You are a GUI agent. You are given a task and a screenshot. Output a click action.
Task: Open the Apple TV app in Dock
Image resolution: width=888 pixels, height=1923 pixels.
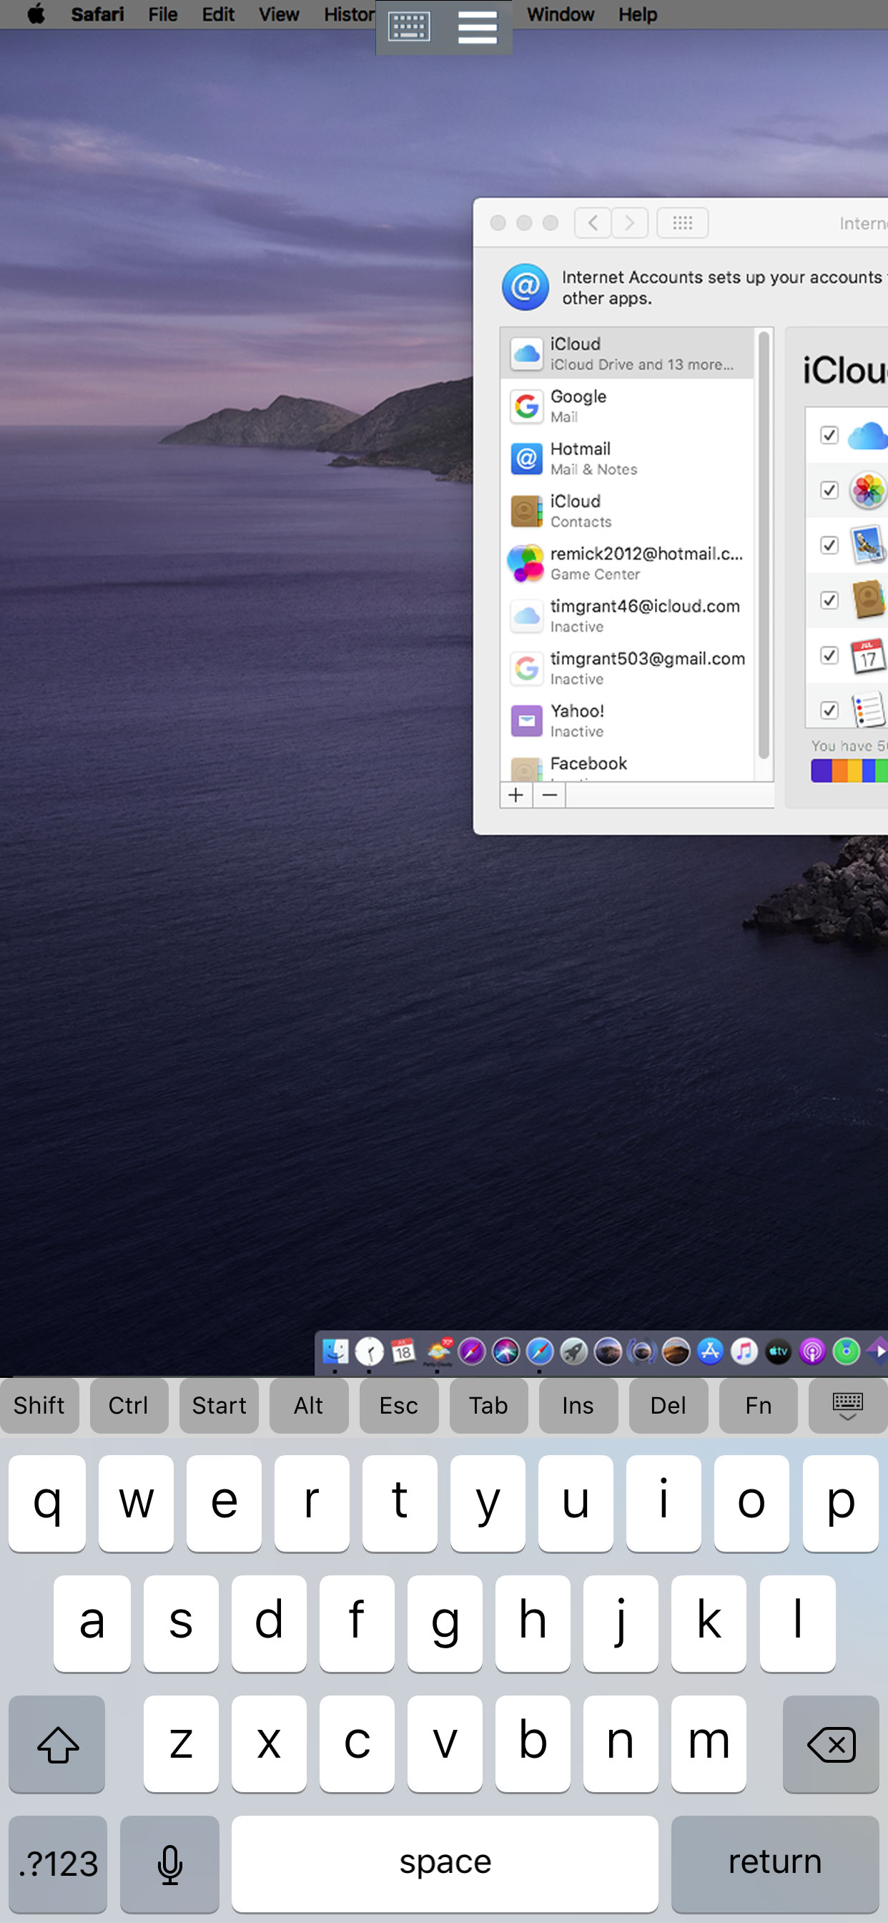779,1351
